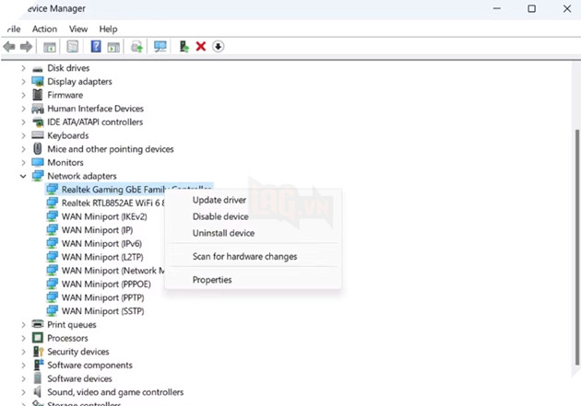Click the vertical scrollbar thumb
581x406 pixels.
pos(576,247)
